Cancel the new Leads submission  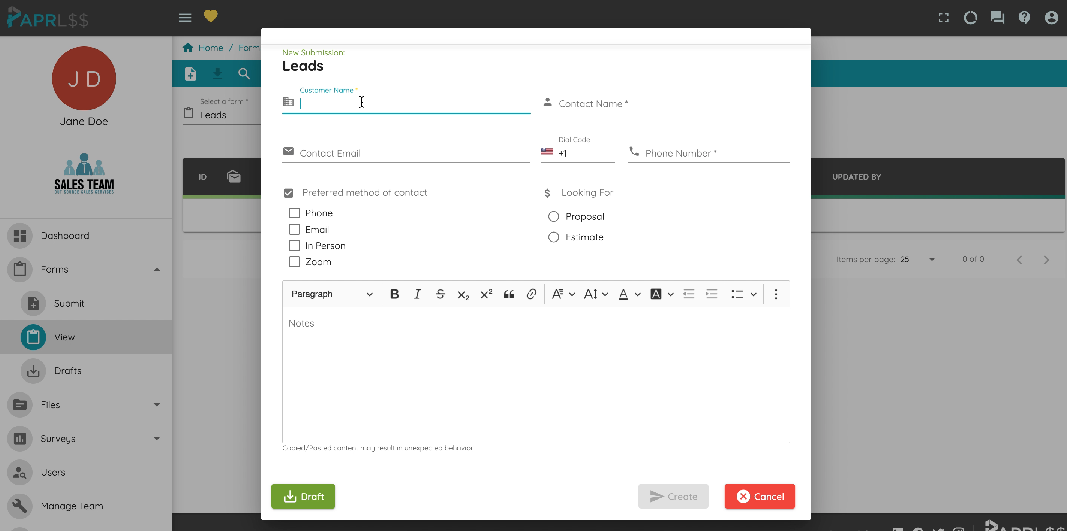760,496
